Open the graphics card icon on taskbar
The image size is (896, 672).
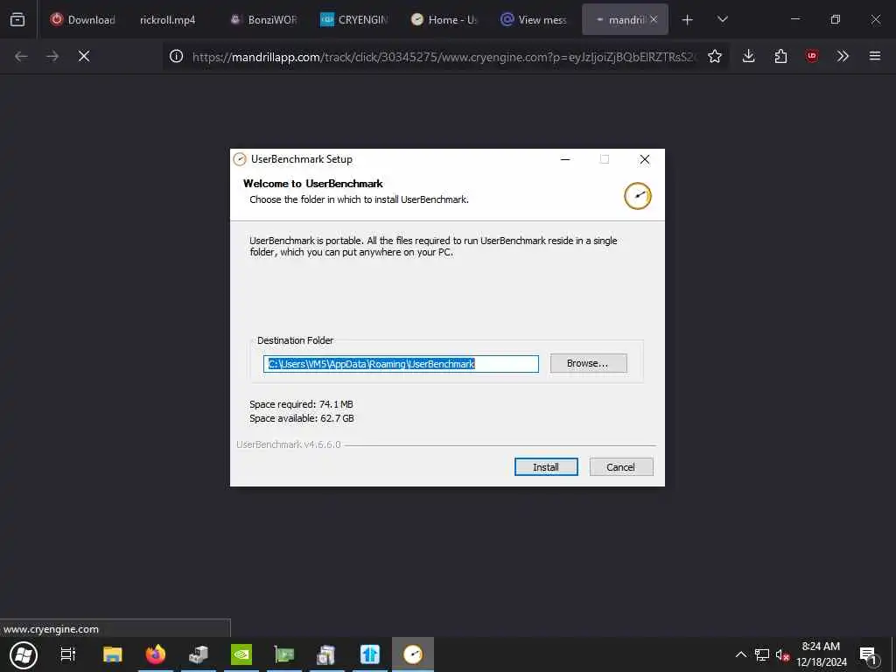(284, 654)
